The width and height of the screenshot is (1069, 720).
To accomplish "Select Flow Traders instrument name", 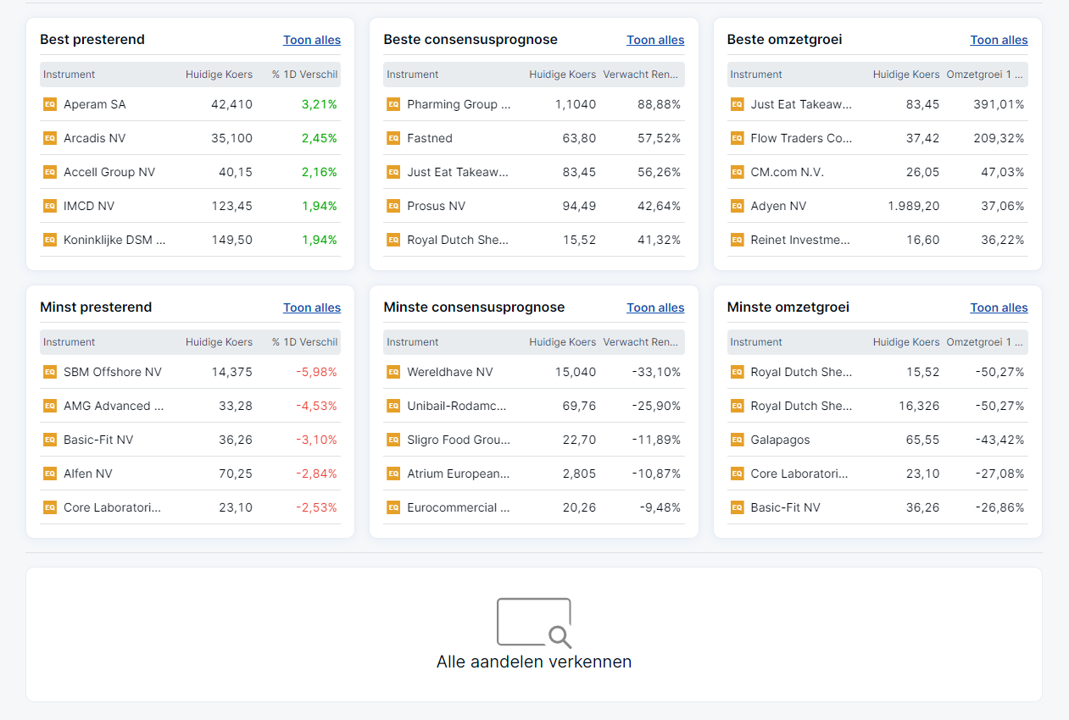I will [x=801, y=138].
